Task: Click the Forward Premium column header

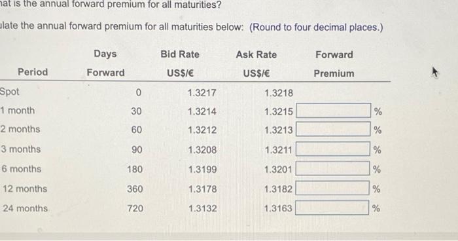Action: 334,64
